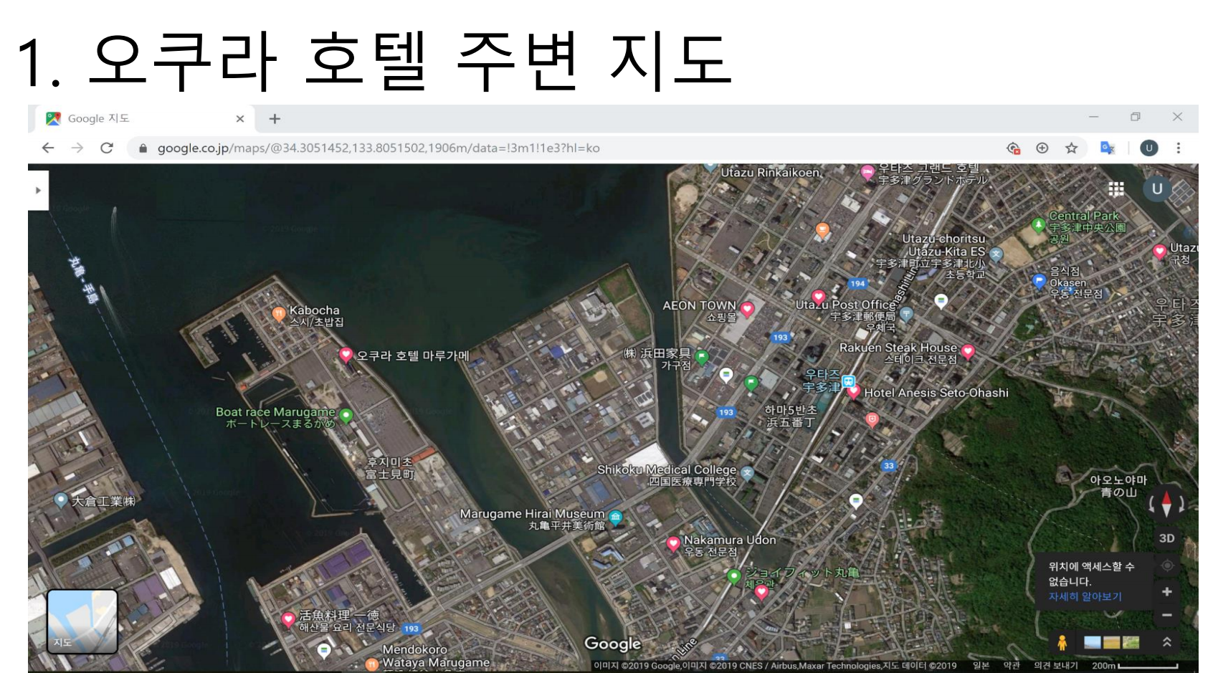1218x673 pixels.
Task: Toggle the 3D view button
Action: (x=1166, y=538)
